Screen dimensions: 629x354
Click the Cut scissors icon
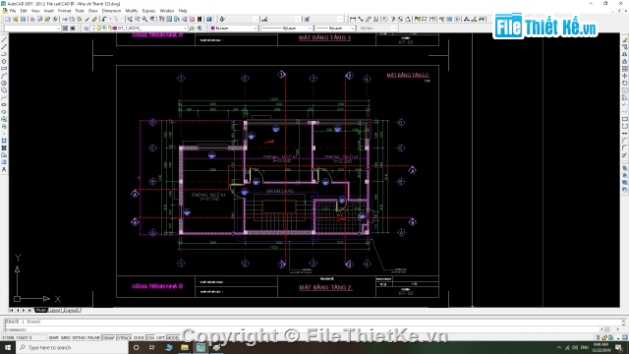click(65, 19)
